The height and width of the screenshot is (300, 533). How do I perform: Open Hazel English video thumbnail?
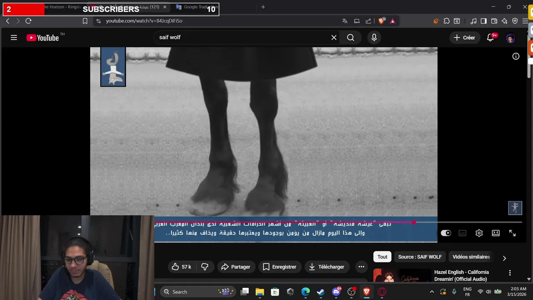click(402, 276)
